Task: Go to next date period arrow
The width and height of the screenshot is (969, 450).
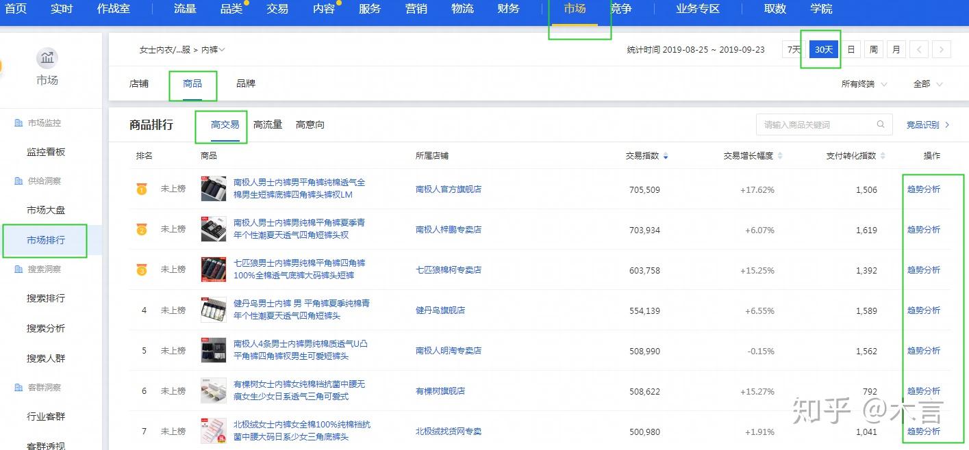Action: click(x=942, y=50)
